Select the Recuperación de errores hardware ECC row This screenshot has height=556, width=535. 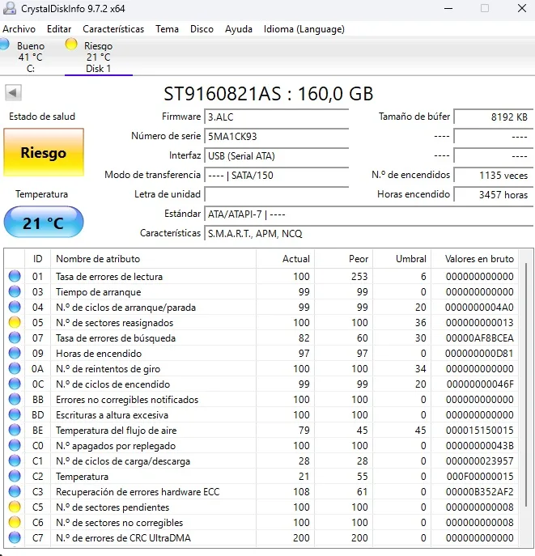[x=261, y=492]
